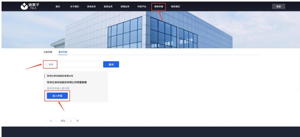This screenshot has height=137, width=300.
Task: Focus the case search input field
Action: (x=72, y=64)
